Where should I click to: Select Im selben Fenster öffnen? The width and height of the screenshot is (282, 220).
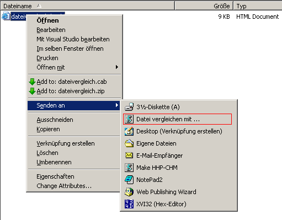pyautogui.click(x=75, y=49)
